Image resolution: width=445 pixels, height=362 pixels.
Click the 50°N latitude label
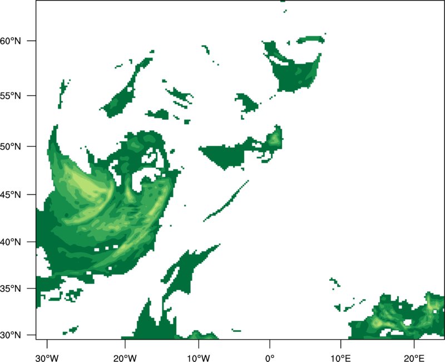(x=11, y=146)
